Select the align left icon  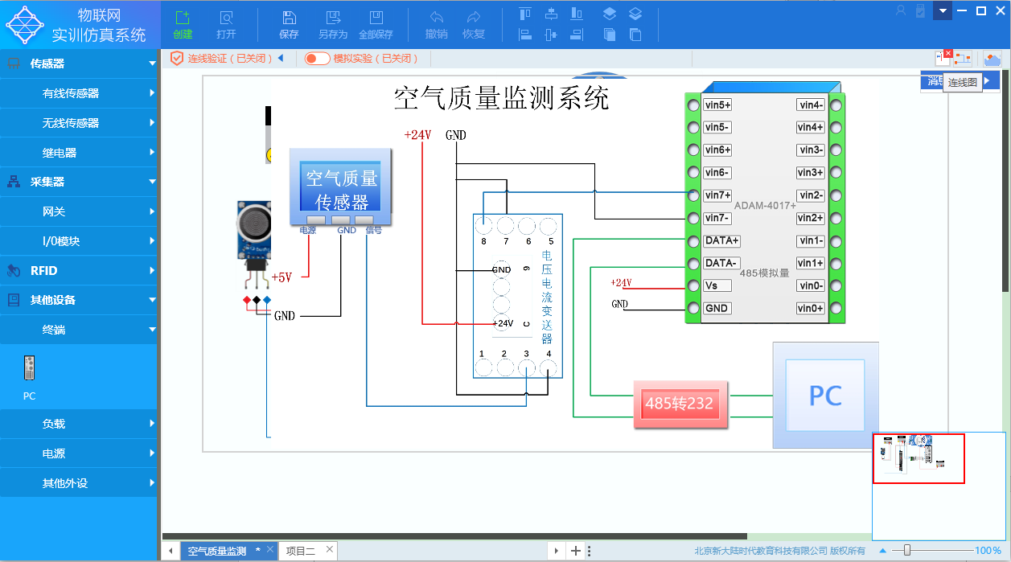(x=525, y=35)
